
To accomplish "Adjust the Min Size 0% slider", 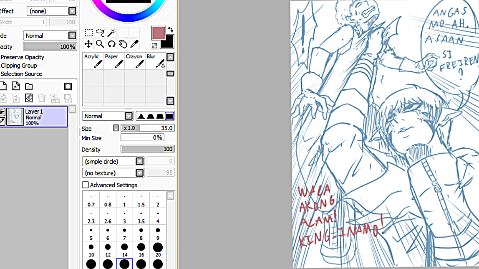I will 142,137.
